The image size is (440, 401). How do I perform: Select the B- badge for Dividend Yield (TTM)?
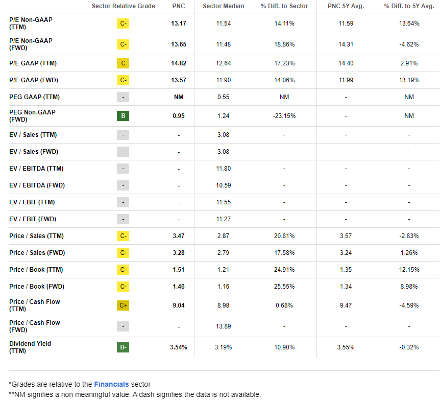click(123, 347)
